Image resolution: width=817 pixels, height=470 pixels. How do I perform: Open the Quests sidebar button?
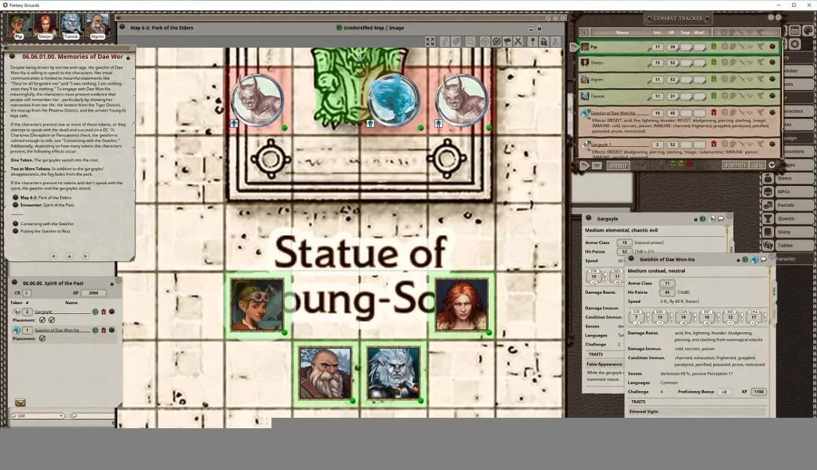pyautogui.click(x=788, y=219)
